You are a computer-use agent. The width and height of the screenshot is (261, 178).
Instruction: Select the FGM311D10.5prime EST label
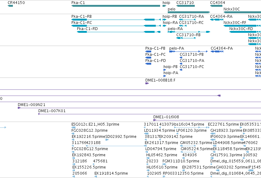(x=181, y=161)
